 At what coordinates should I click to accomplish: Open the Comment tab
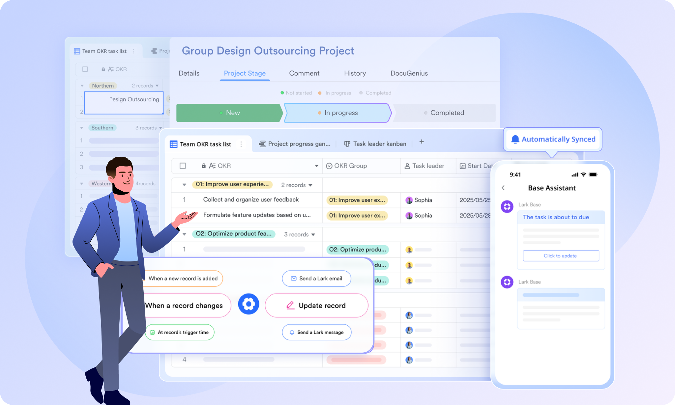[304, 73]
